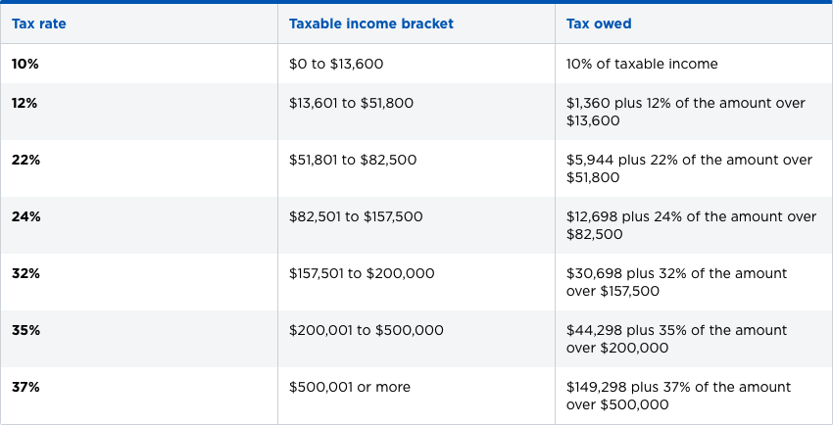Click the Taxable income bracket header
The height and width of the screenshot is (425, 833).
371,24
